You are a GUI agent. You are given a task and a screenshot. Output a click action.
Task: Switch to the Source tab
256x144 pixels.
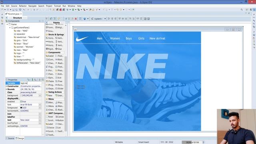click(x=10, y=138)
